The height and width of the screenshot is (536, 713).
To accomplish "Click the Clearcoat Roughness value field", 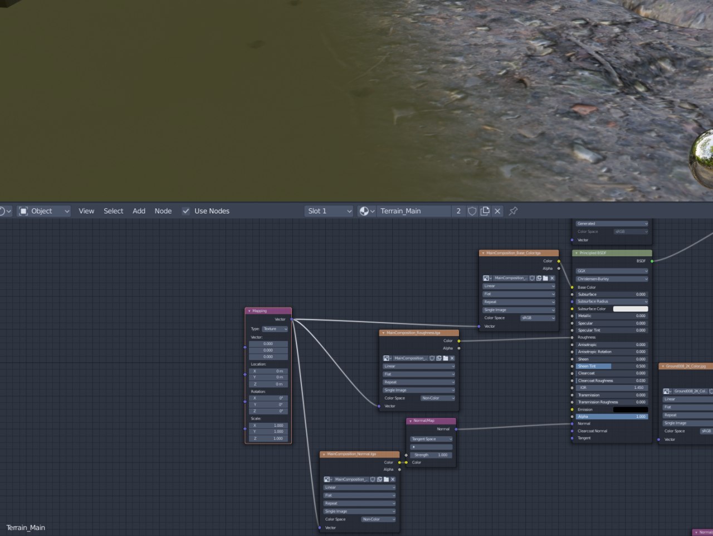I will tap(612, 381).
